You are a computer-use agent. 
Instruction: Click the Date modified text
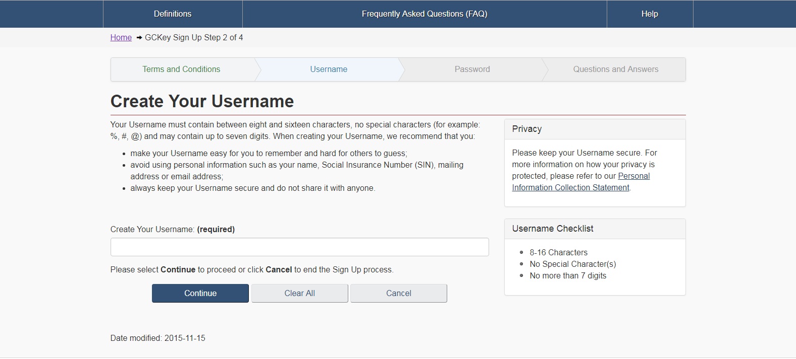point(158,338)
